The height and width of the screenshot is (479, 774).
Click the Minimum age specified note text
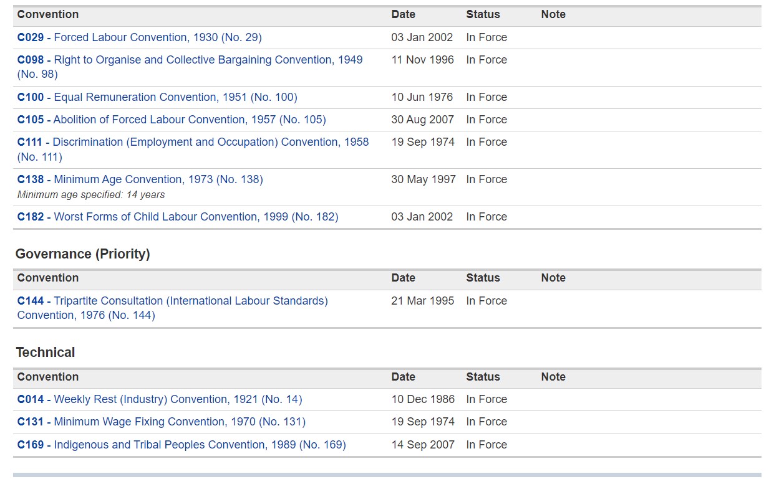[91, 195]
